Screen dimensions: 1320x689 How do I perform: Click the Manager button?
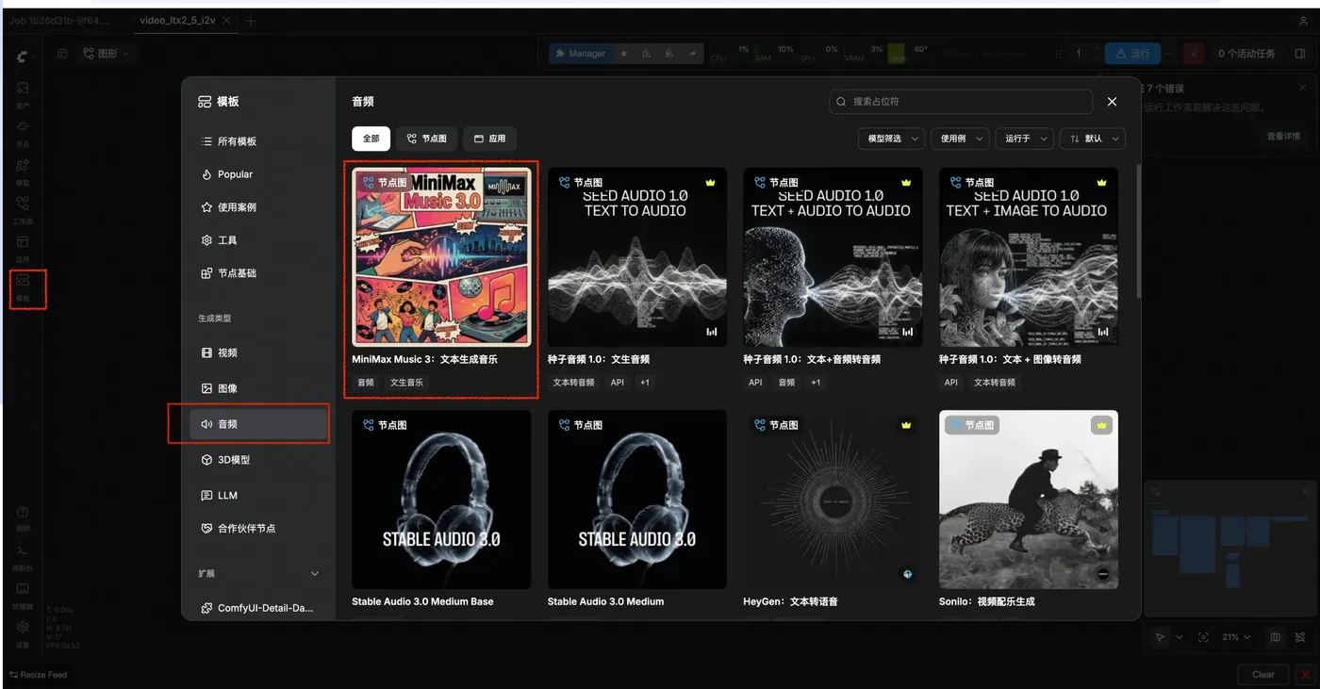pos(580,54)
